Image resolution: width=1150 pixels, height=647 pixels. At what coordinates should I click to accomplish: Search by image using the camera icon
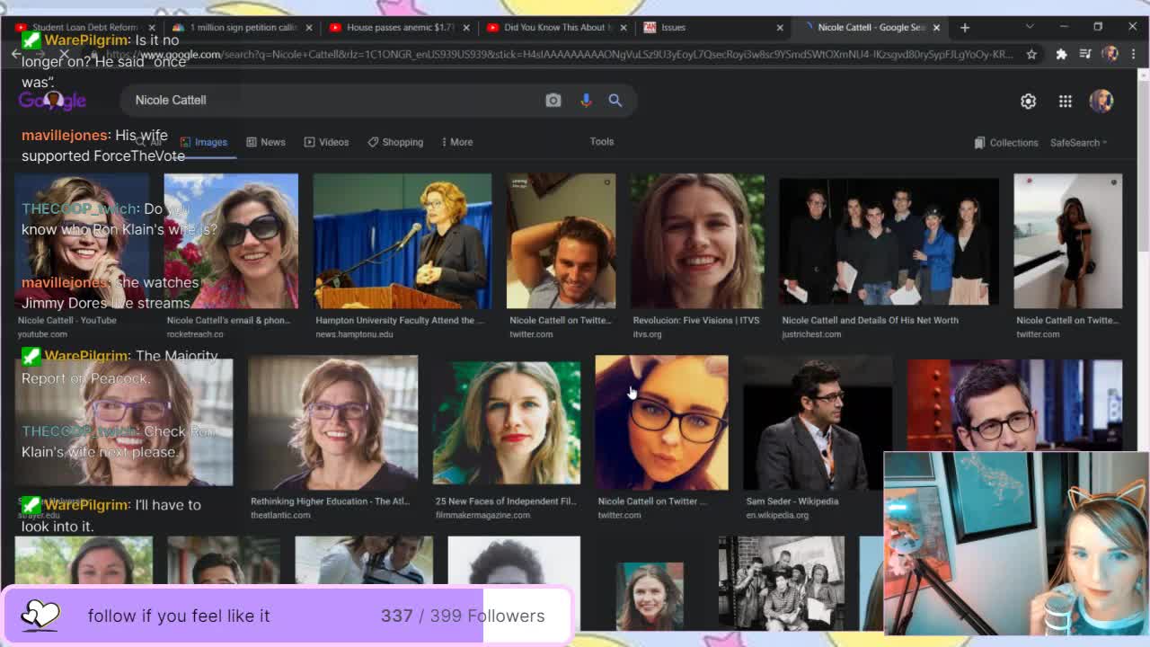click(553, 101)
